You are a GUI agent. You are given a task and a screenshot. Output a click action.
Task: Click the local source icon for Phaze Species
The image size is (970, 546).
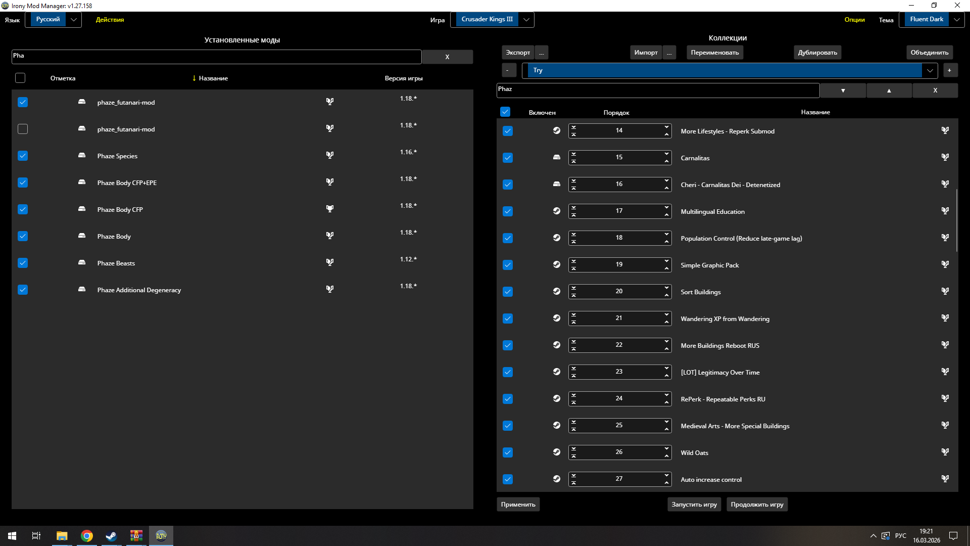point(82,155)
